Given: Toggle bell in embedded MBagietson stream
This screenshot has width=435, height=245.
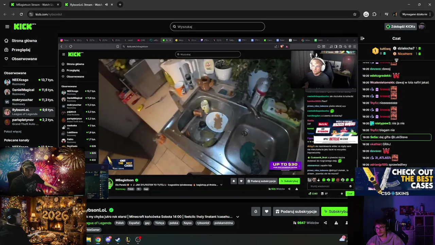Looking at the screenshot, I should pos(233,181).
